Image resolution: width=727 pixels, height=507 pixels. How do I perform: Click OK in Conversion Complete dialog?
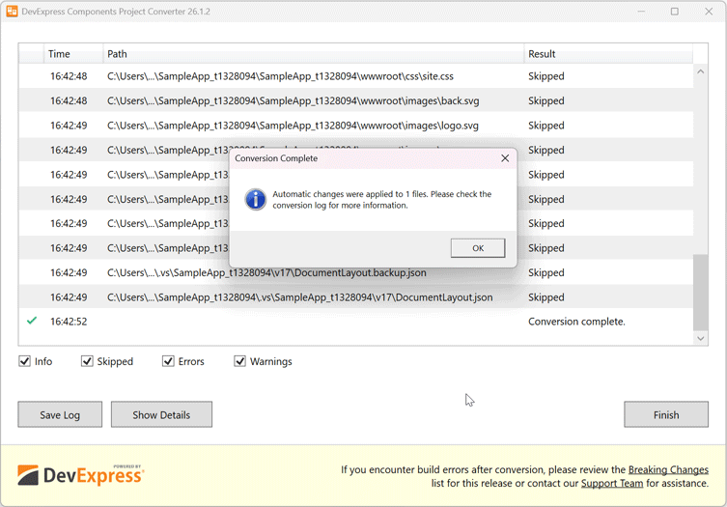pos(478,248)
